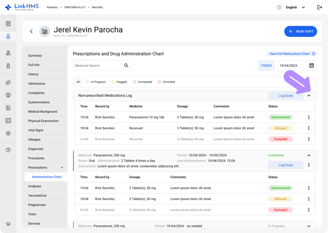328x233 pixels.
Task: Select Allergies from the records menu
Action: tap(34, 140)
